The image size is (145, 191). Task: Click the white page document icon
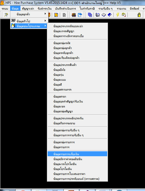[x=64, y=15]
